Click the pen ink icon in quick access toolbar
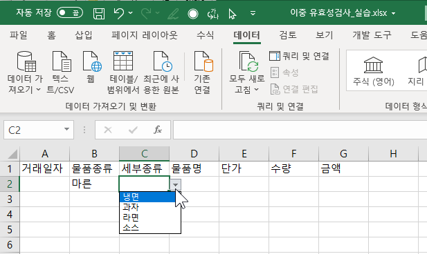This screenshot has height=254, width=427. click(173, 14)
